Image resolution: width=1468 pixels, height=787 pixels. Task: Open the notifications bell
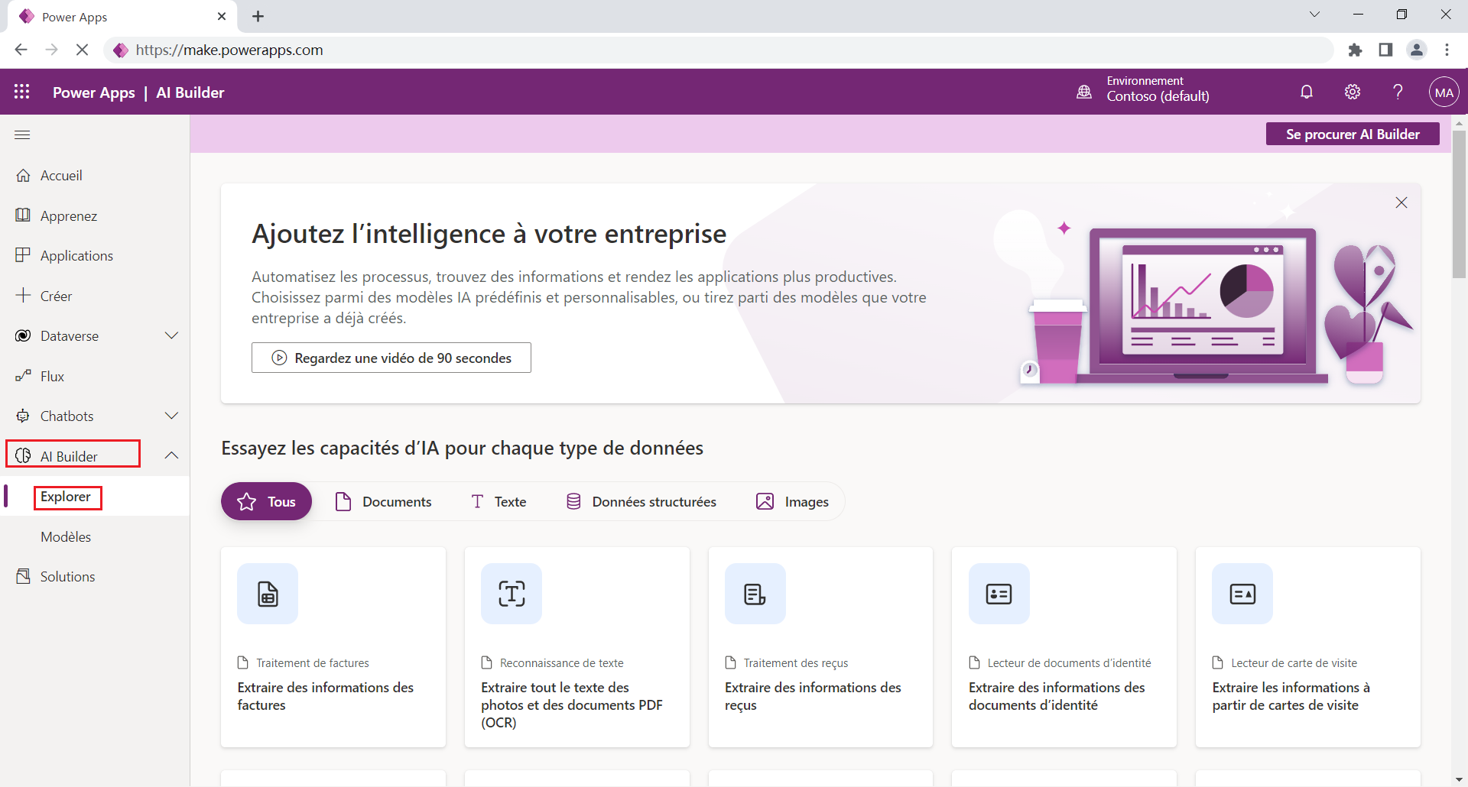pyautogui.click(x=1307, y=92)
